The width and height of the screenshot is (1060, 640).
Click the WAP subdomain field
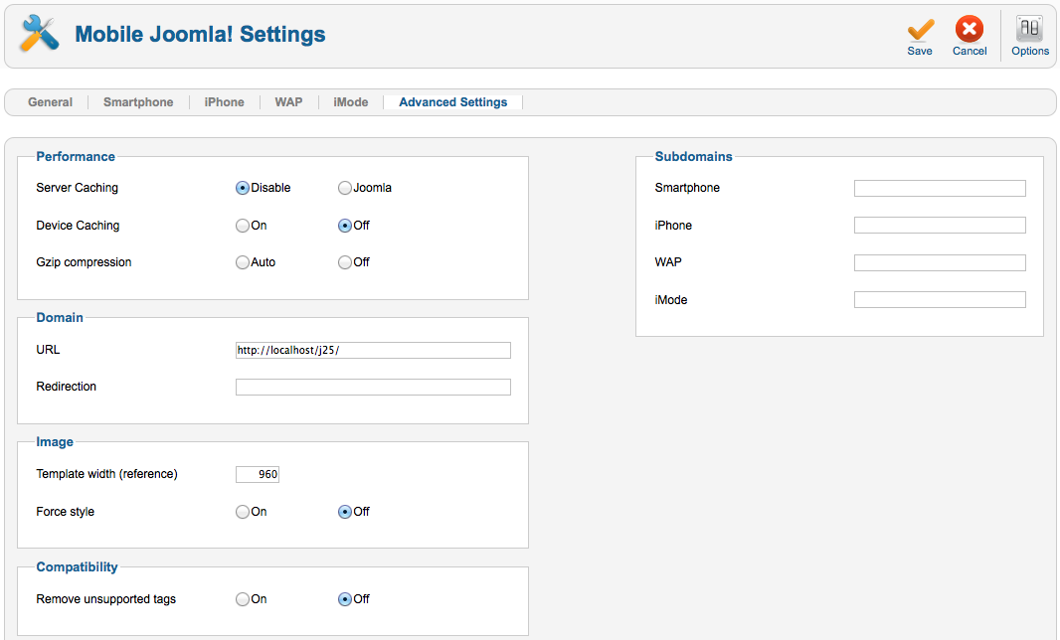coord(940,263)
